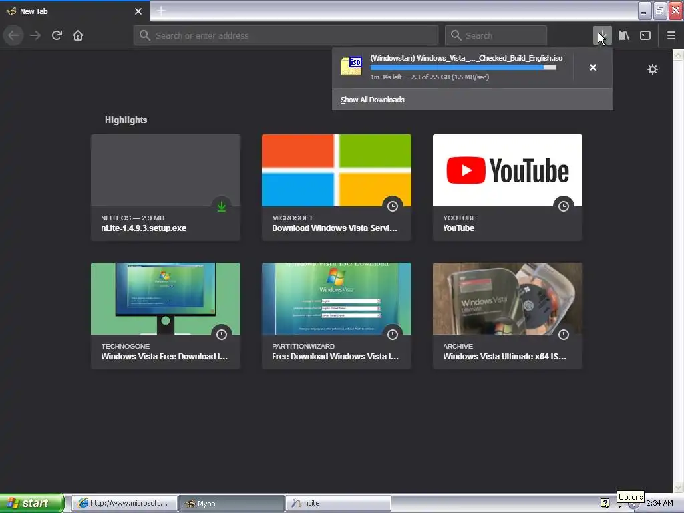This screenshot has width=684, height=513.
Task: Click the download status '1m 34s left' text
Action: coord(430,77)
